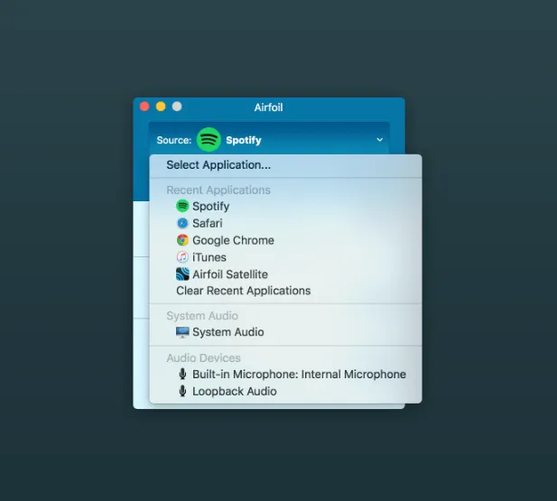The width and height of the screenshot is (557, 501).
Task: Choose Safari as the audio source
Action: click(x=285, y=223)
